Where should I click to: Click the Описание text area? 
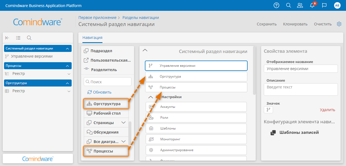pos(301,89)
